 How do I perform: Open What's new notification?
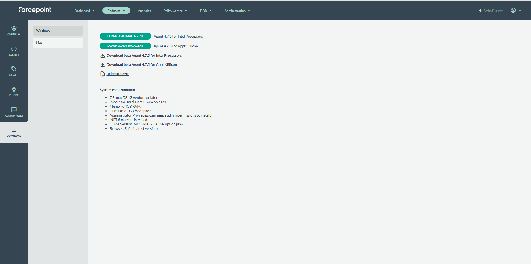point(493,11)
